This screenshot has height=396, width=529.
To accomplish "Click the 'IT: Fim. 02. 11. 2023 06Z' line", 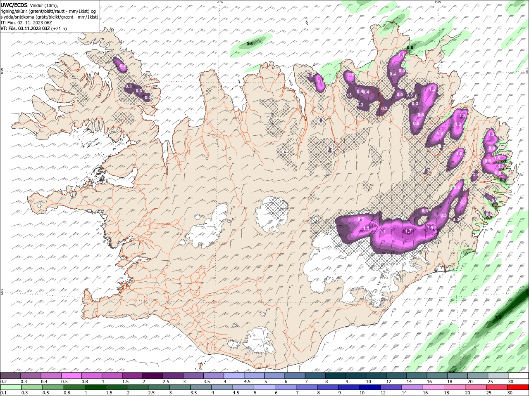I will [26, 23].
